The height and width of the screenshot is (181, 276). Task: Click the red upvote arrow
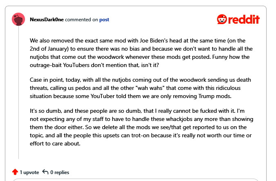[15, 172]
